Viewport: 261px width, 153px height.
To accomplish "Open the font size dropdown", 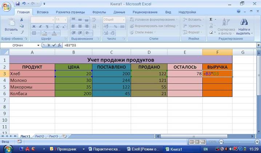I will pos(65,20).
